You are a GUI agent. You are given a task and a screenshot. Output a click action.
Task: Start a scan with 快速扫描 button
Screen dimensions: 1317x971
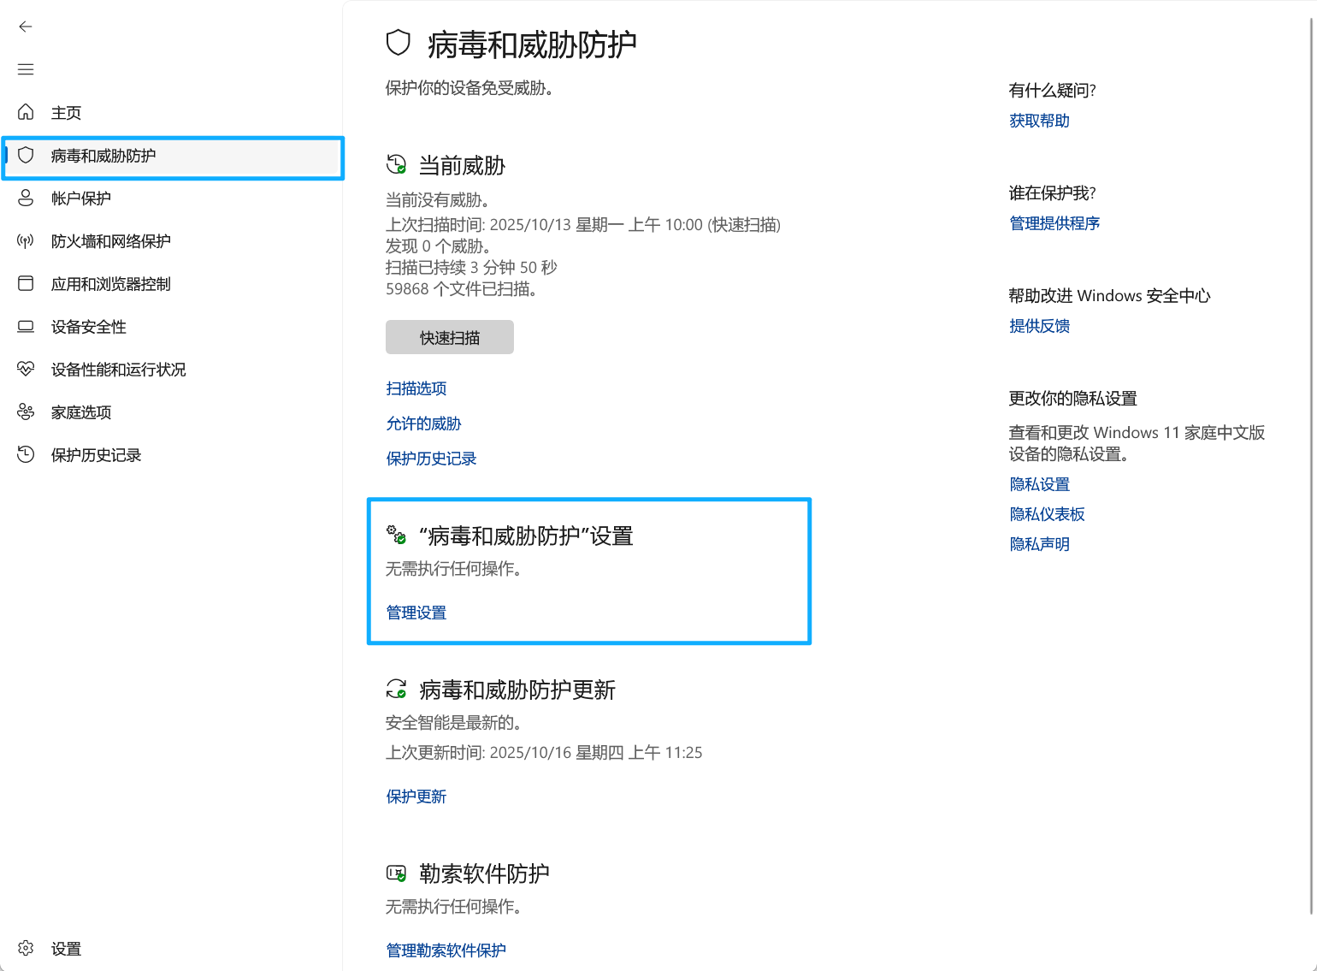tap(449, 337)
